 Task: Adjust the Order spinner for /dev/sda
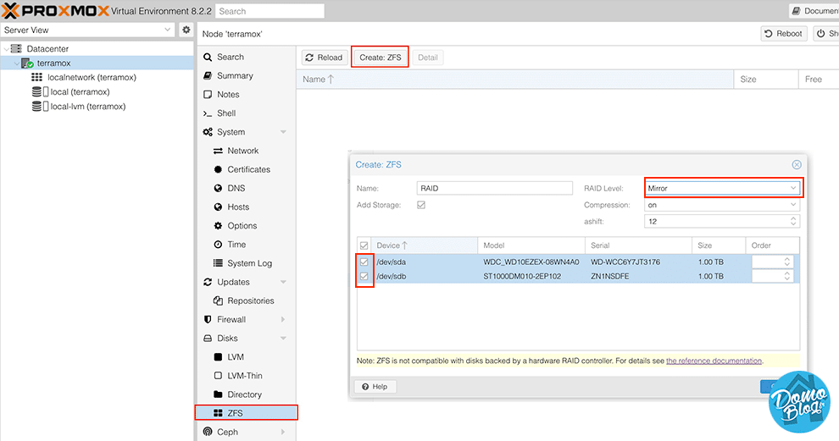(x=786, y=262)
